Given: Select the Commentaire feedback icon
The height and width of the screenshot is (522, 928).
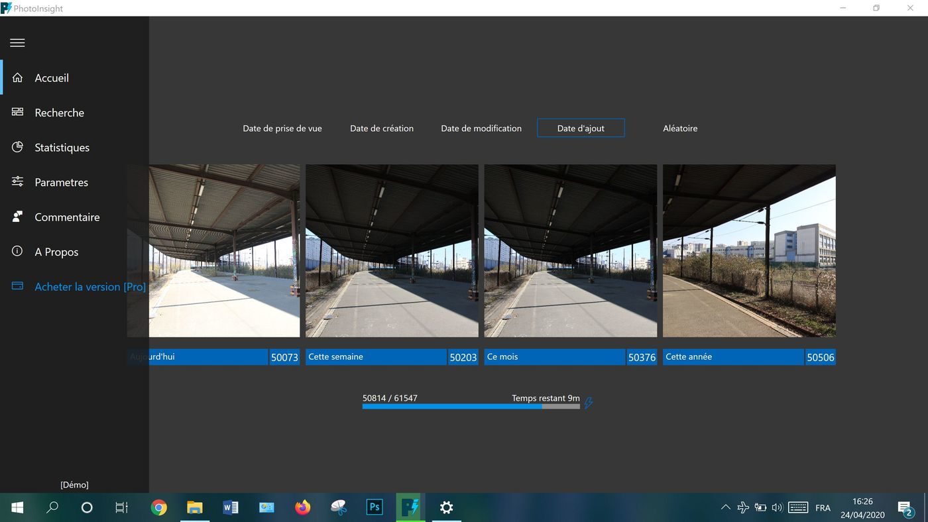Looking at the screenshot, I should click(17, 217).
